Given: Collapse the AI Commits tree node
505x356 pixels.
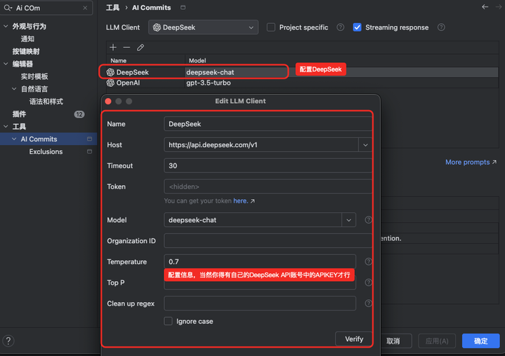Looking at the screenshot, I should pos(14,139).
